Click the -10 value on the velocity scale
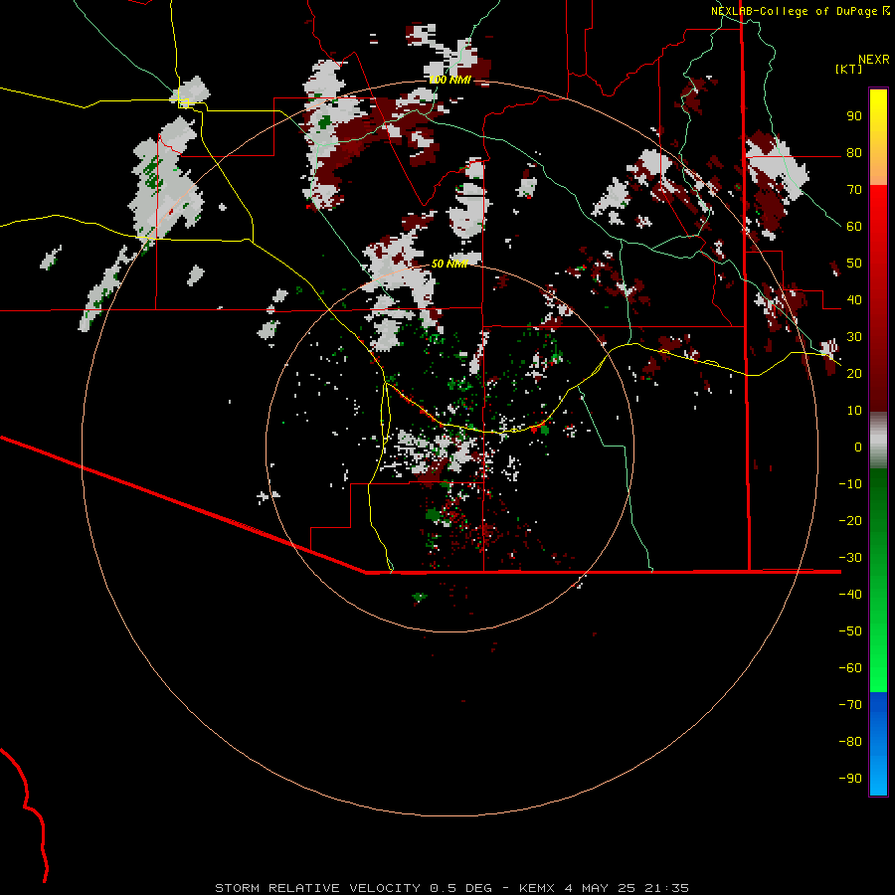Image resolution: width=895 pixels, height=895 pixels. coord(850,484)
